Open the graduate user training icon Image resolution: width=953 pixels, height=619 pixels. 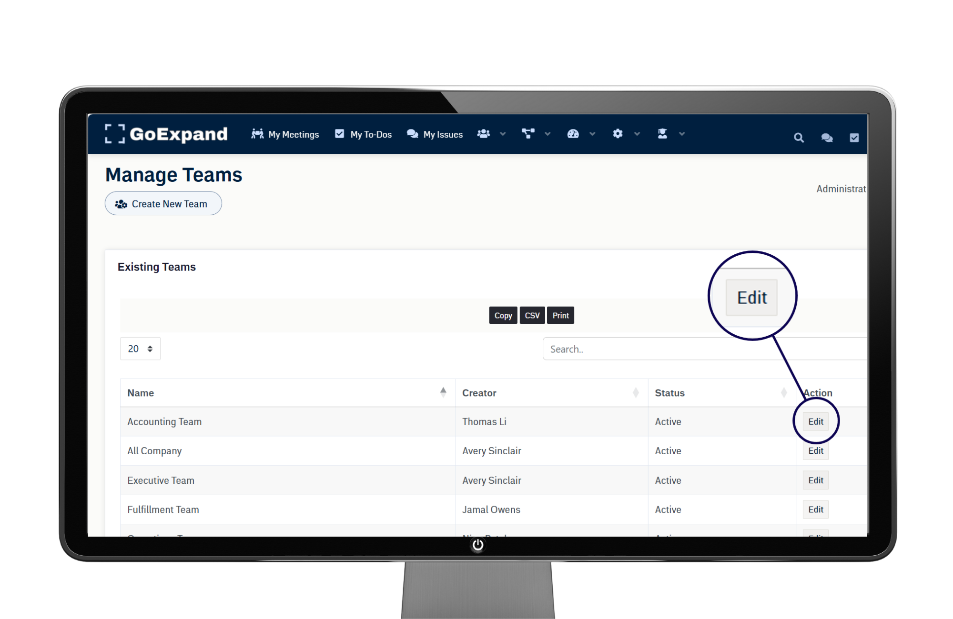point(662,134)
